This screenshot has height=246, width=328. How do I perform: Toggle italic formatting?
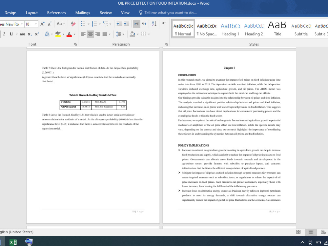(4, 34)
